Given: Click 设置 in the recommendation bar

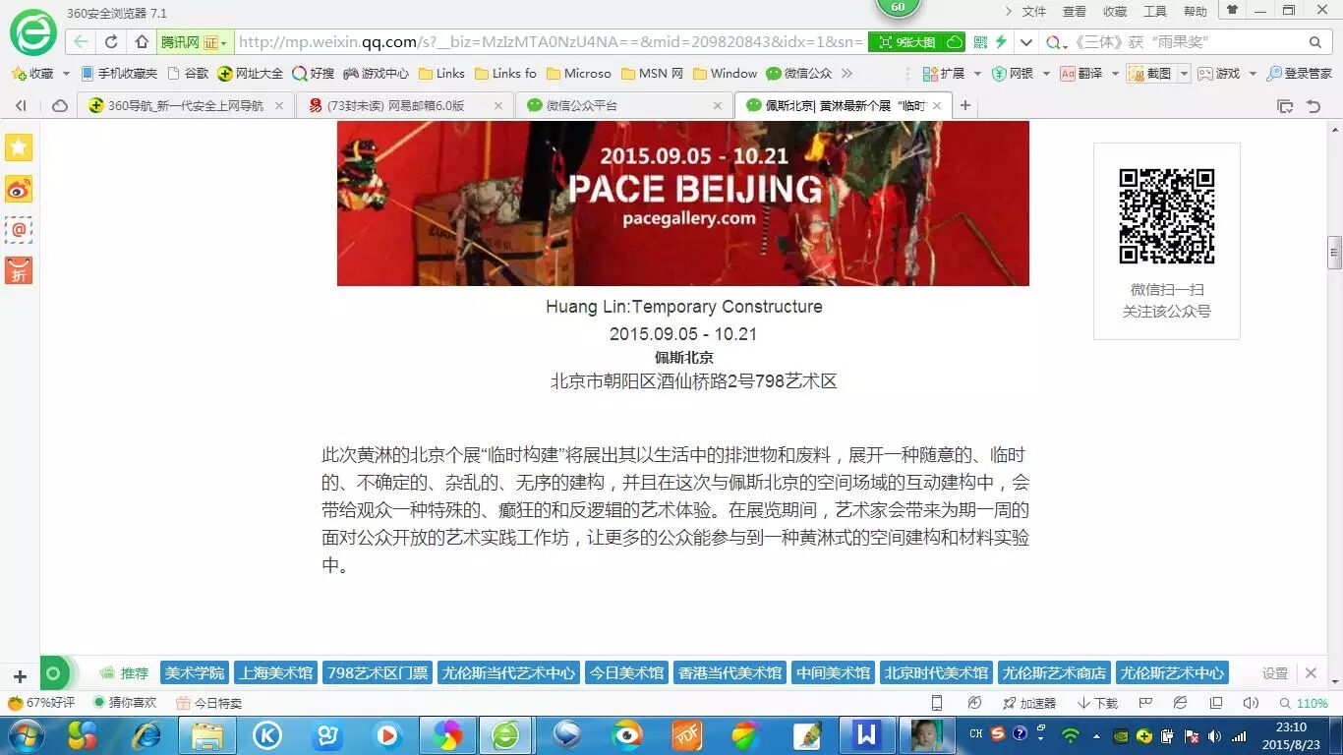Looking at the screenshot, I should tap(1275, 673).
